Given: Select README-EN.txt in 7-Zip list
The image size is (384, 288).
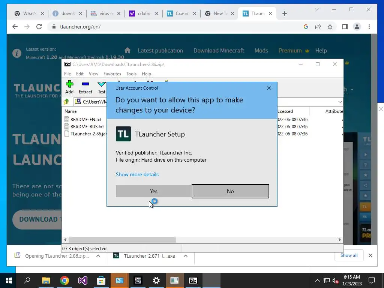Looking at the screenshot, I should pyautogui.click(x=86, y=120).
